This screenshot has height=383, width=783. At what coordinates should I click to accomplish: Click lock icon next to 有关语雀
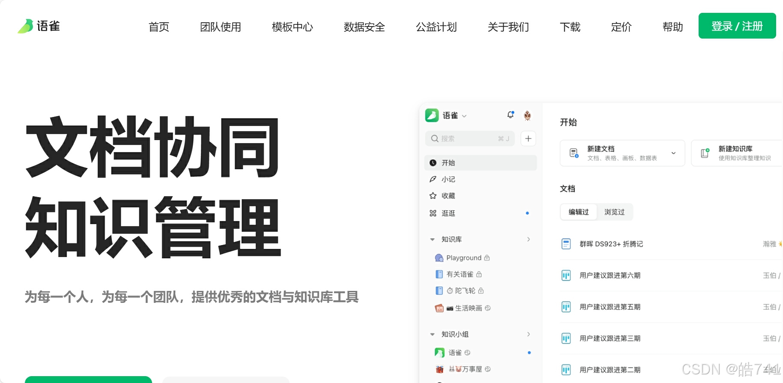(x=479, y=274)
